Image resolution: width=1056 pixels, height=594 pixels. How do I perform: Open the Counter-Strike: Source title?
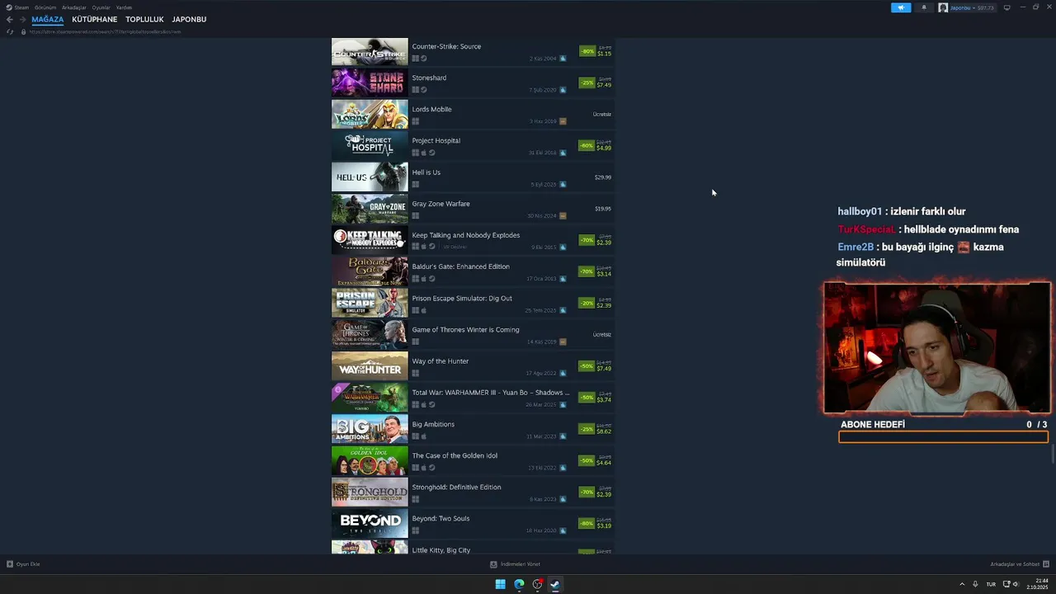446,46
